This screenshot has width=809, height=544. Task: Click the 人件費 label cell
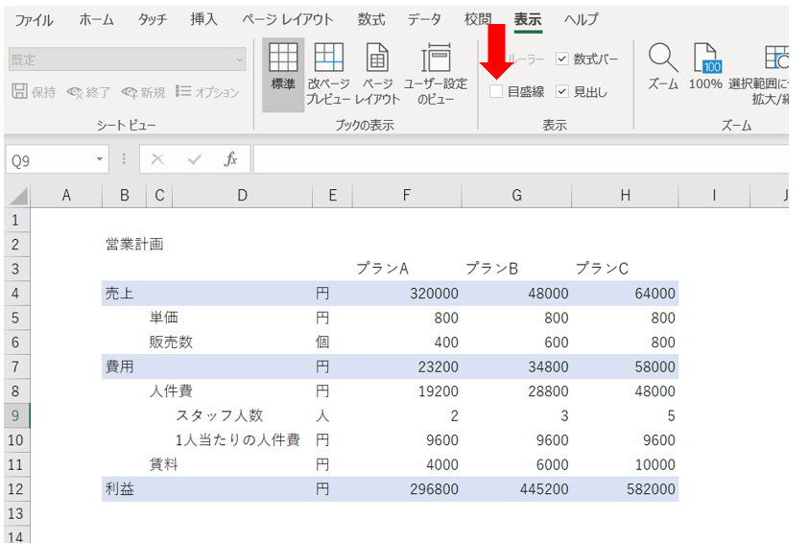click(x=171, y=391)
